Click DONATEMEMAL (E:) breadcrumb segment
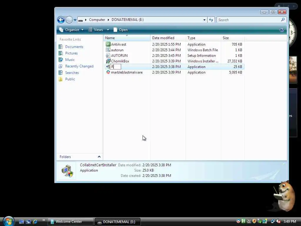The height and width of the screenshot is (226, 301). tap(128, 20)
